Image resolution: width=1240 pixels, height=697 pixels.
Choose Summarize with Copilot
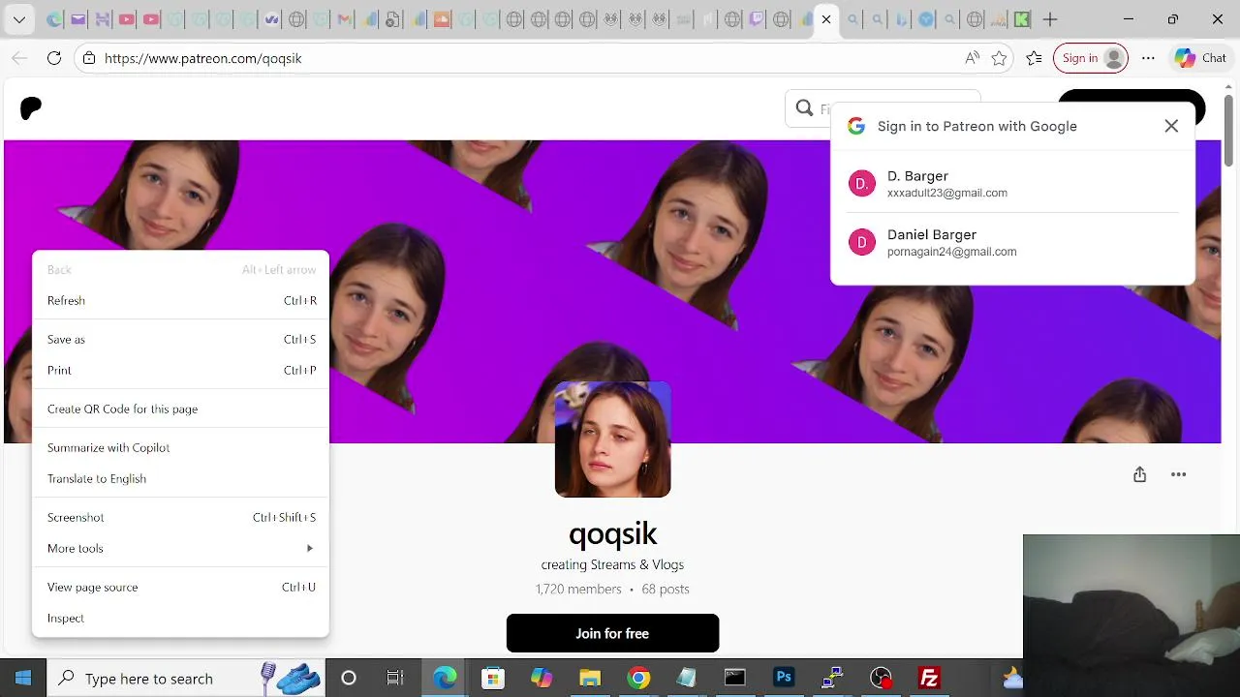tap(181, 447)
